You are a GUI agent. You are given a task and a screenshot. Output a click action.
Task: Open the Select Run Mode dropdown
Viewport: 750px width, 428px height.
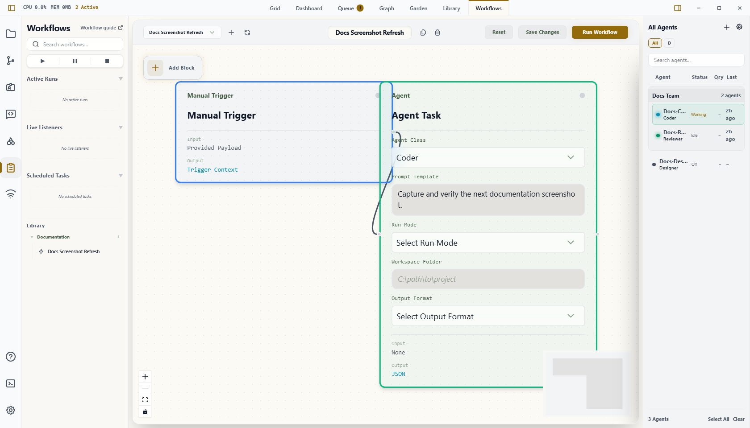pos(488,243)
